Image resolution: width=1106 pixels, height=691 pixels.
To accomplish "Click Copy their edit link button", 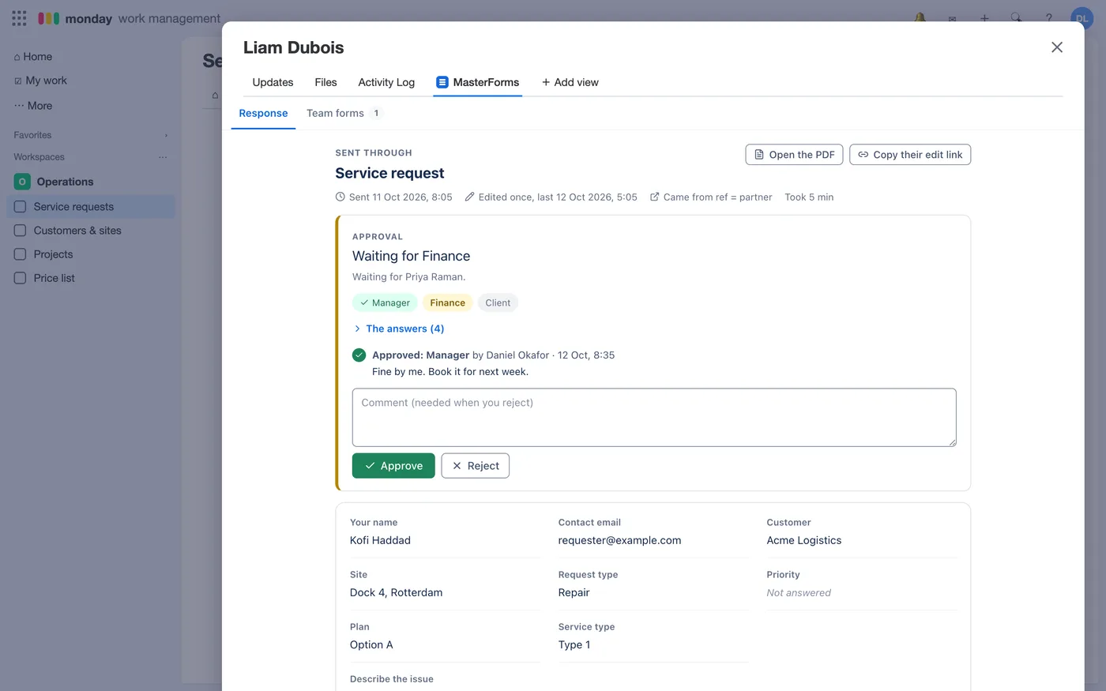I will point(910,155).
